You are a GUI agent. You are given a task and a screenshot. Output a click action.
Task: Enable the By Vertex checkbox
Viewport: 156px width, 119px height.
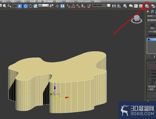pyautogui.click(x=149, y=70)
